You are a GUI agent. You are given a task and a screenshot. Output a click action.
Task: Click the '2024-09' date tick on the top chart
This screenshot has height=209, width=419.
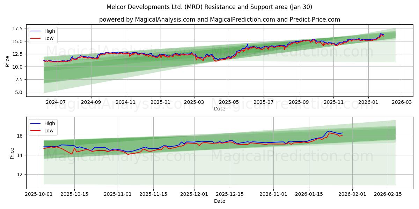coord(91,103)
